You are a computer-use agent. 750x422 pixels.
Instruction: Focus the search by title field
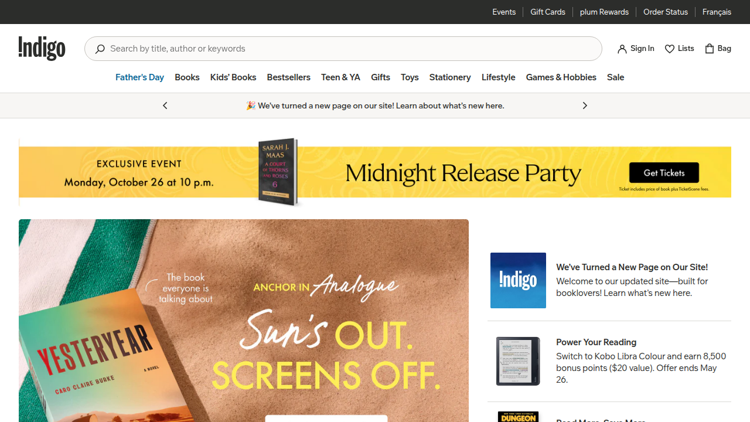pos(343,49)
